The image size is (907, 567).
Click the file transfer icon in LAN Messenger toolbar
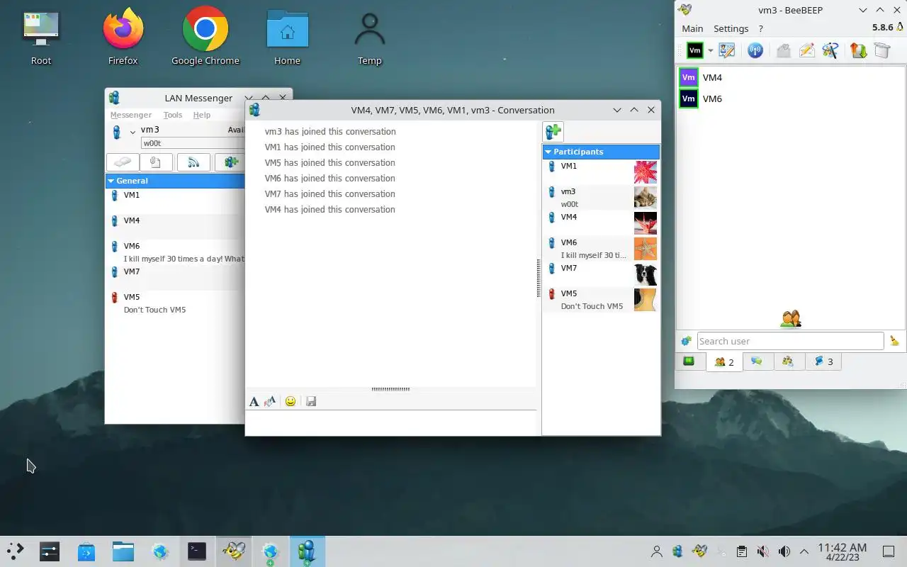(156, 162)
